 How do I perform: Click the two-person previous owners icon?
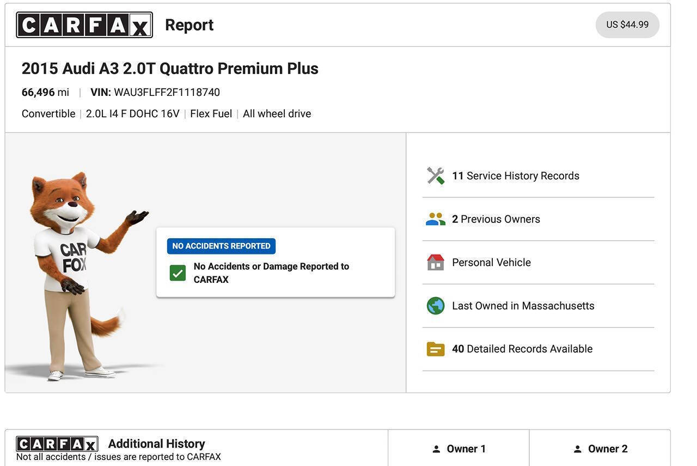coord(436,219)
